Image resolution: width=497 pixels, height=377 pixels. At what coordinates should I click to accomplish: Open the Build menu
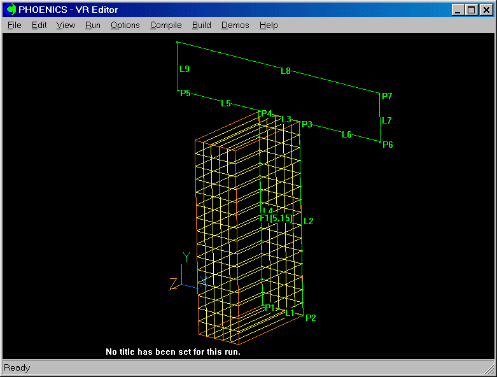tap(201, 25)
